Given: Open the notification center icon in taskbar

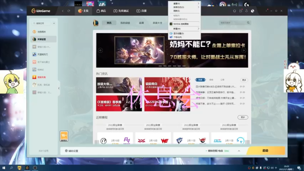Looking at the screenshot, I should pos(299,168).
